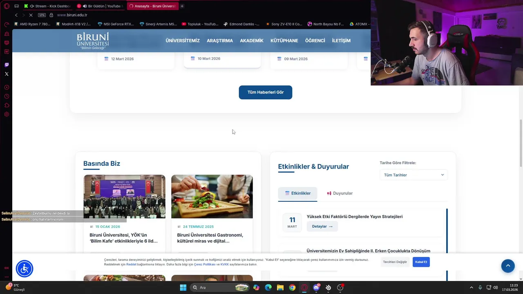Open the İLETİŞİM menu

coord(341,40)
